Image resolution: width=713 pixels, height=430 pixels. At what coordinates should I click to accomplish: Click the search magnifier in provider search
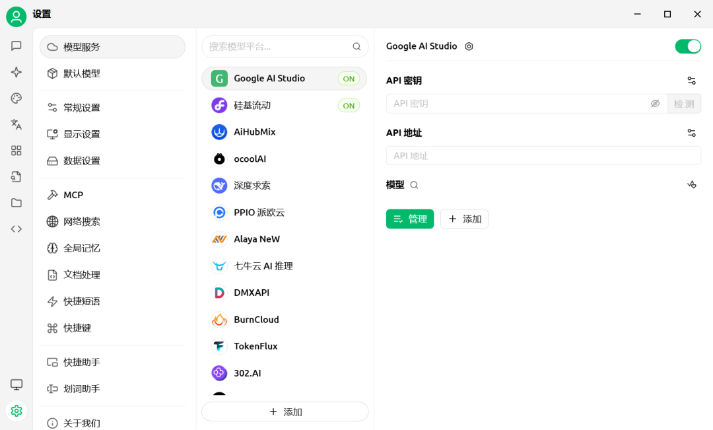pos(357,46)
